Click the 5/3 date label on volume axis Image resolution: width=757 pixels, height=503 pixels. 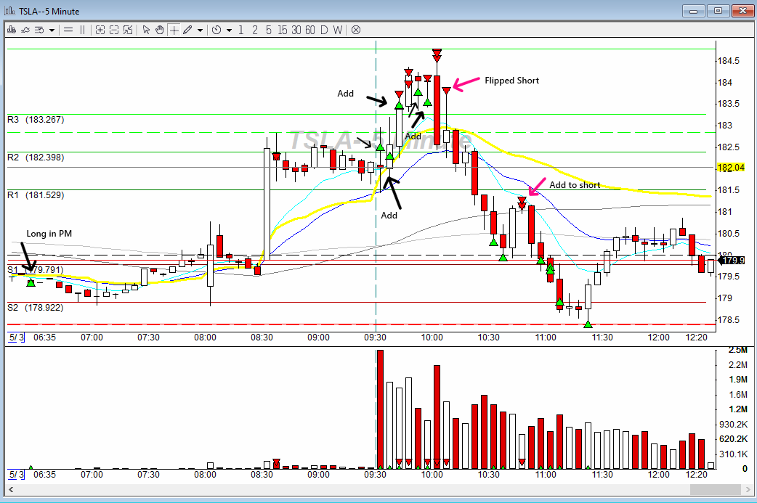pos(16,475)
